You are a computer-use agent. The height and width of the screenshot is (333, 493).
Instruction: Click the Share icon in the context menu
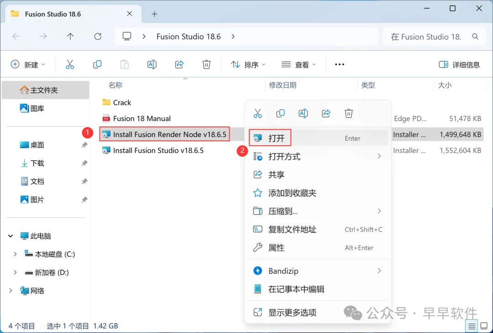(x=326, y=113)
